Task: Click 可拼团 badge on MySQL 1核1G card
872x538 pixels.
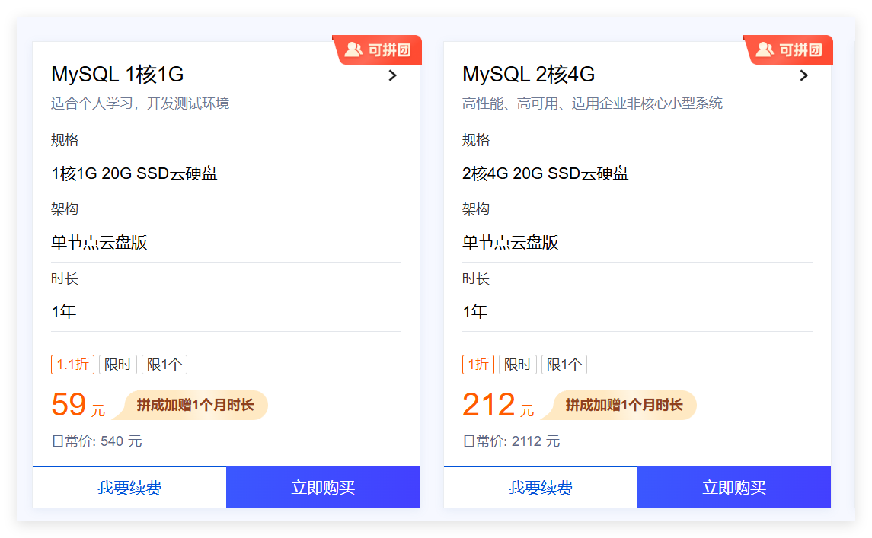Action: coord(378,50)
